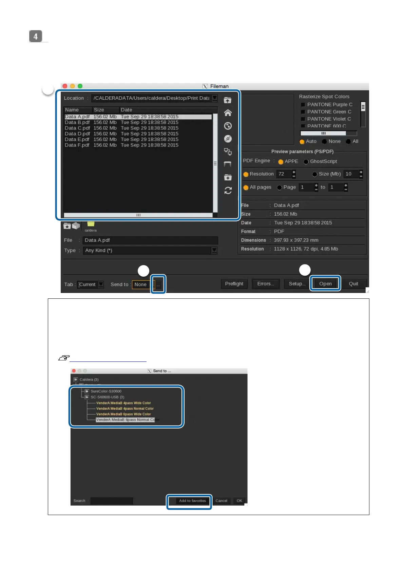404x571 pixels.
Task: Collapse the Caldera (3) tree node
Action: click(76, 380)
